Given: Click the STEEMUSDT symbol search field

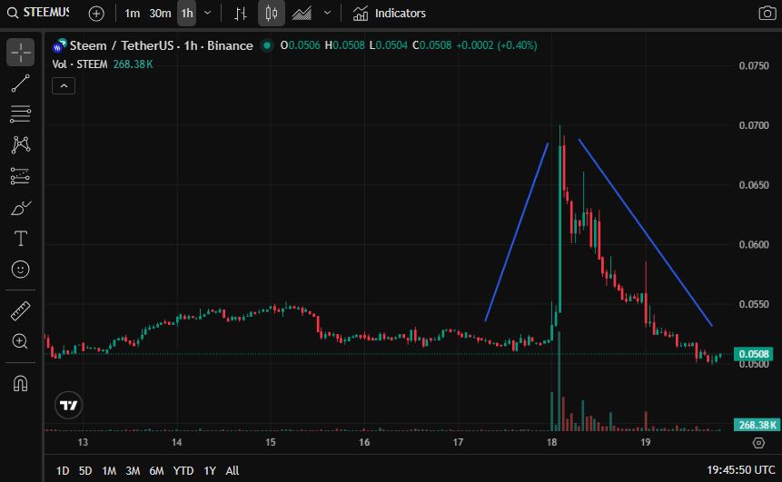Looking at the screenshot, I should pos(46,13).
